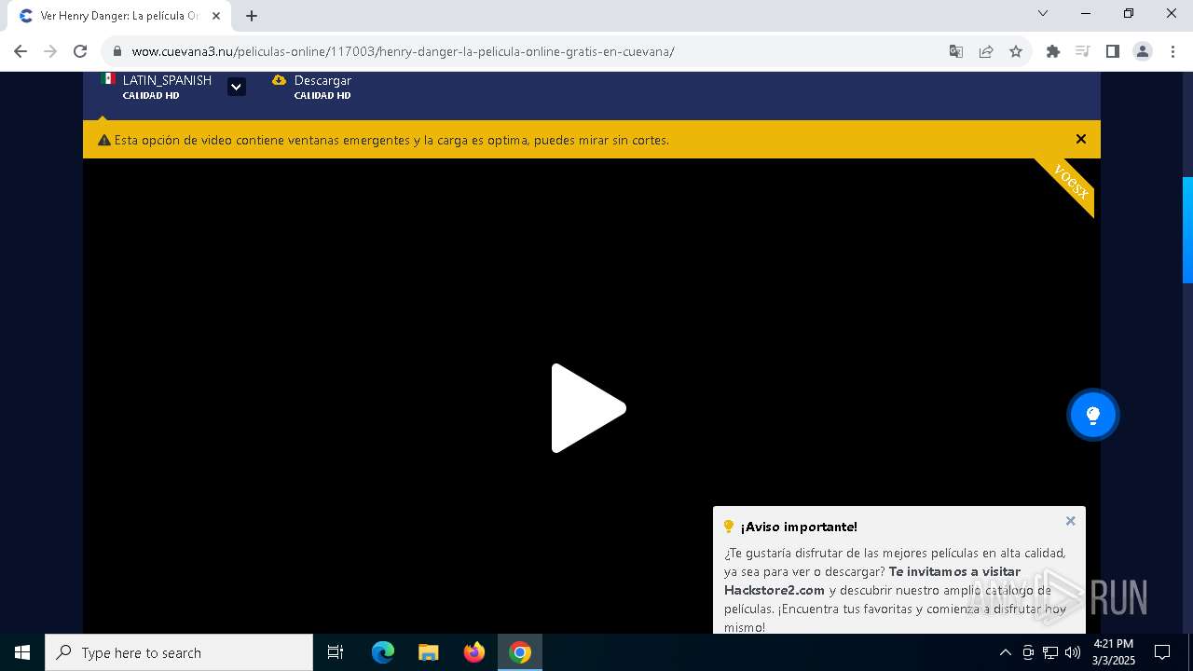Share this page icon
Screen dimensions: 1193x671
click(x=986, y=51)
